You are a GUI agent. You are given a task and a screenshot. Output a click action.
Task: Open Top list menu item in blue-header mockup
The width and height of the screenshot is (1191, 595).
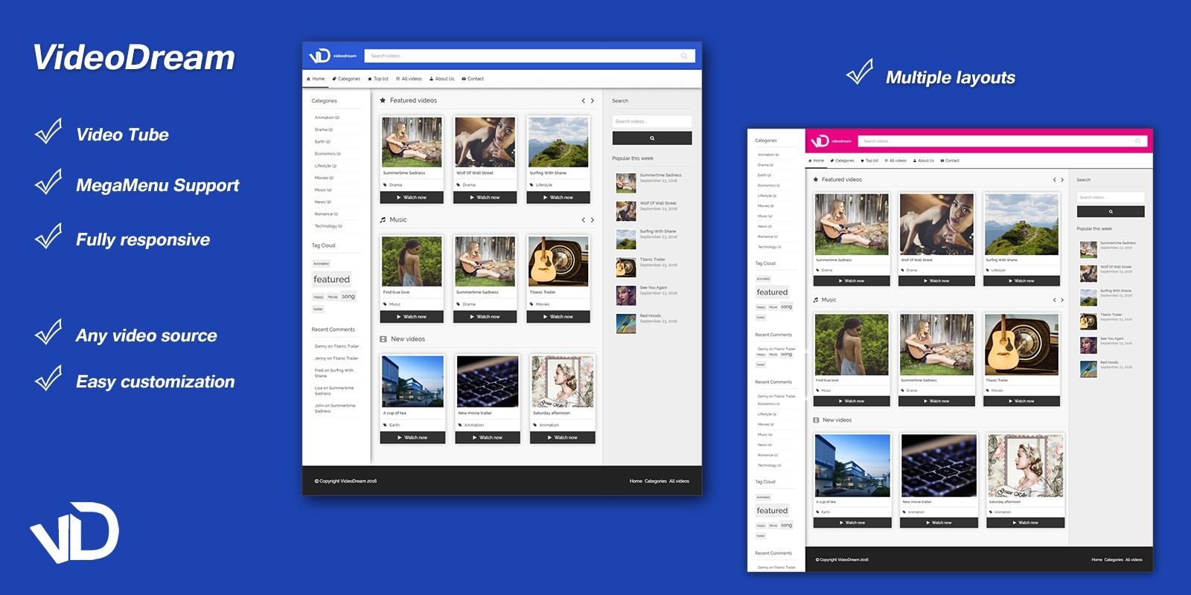point(378,79)
